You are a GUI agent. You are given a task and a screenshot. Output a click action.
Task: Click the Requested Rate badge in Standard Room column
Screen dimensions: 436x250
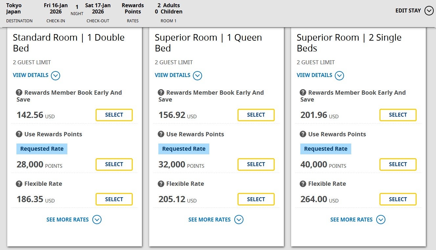[42, 149]
